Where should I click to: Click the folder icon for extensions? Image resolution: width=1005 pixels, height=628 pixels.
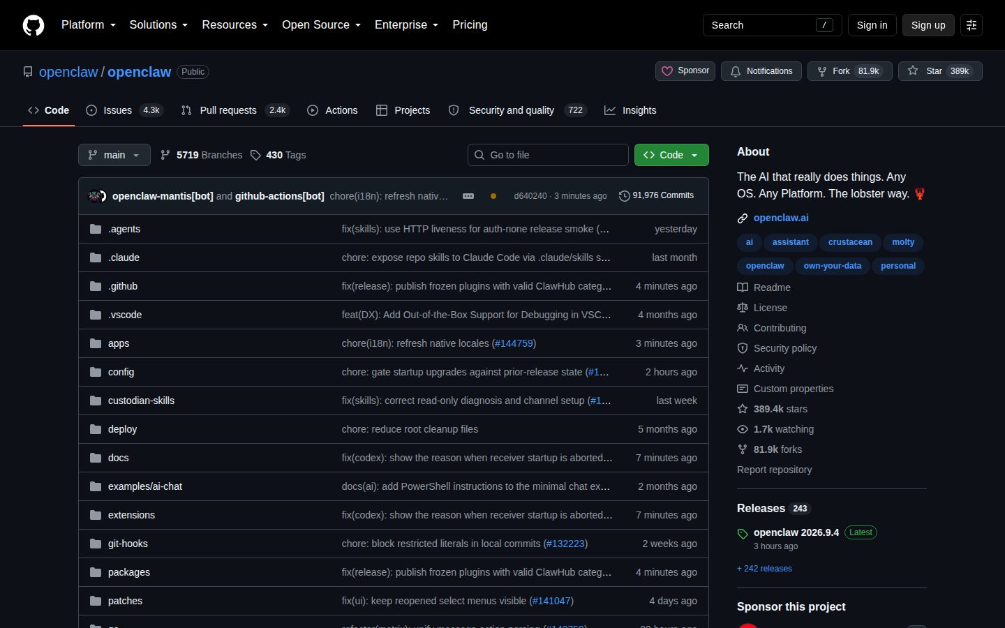[96, 515]
